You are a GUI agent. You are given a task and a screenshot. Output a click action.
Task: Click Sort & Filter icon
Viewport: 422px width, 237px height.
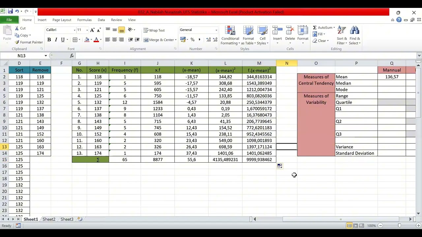click(x=342, y=31)
